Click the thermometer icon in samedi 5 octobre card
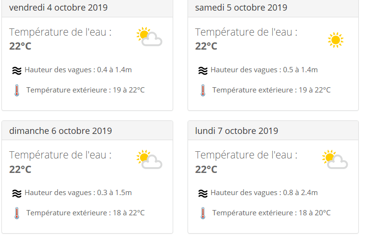 [x=203, y=90]
